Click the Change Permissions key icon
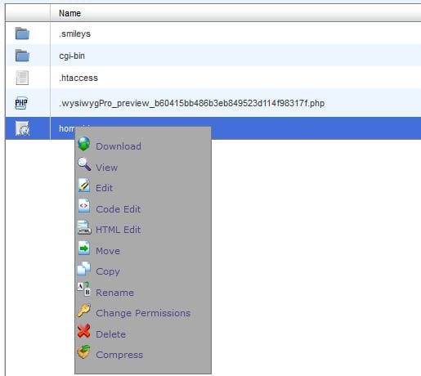The width and height of the screenshot is (421, 376). pos(83,311)
